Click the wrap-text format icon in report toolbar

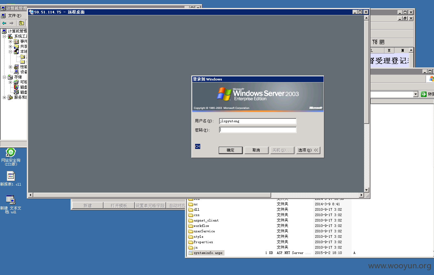(x=382, y=42)
